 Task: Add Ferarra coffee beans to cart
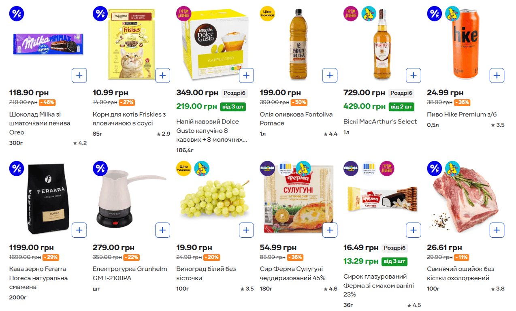[x=79, y=230]
